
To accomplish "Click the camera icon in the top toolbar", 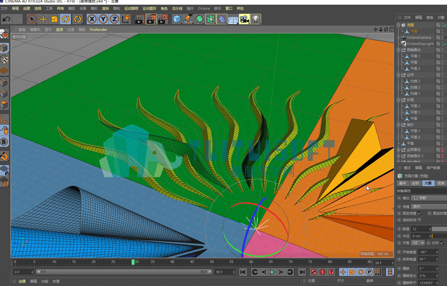I will click(245, 19).
